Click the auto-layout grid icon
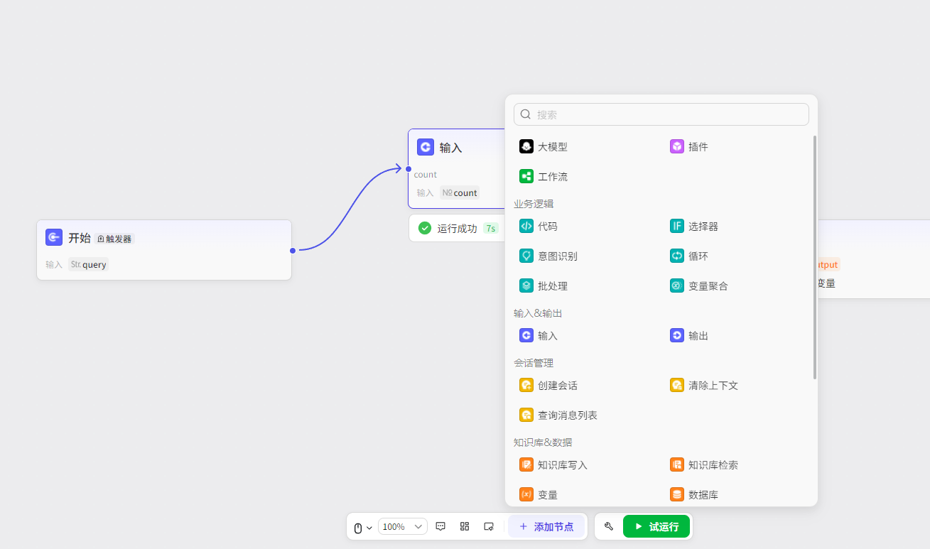Screen dimensions: 930x549 [465, 526]
